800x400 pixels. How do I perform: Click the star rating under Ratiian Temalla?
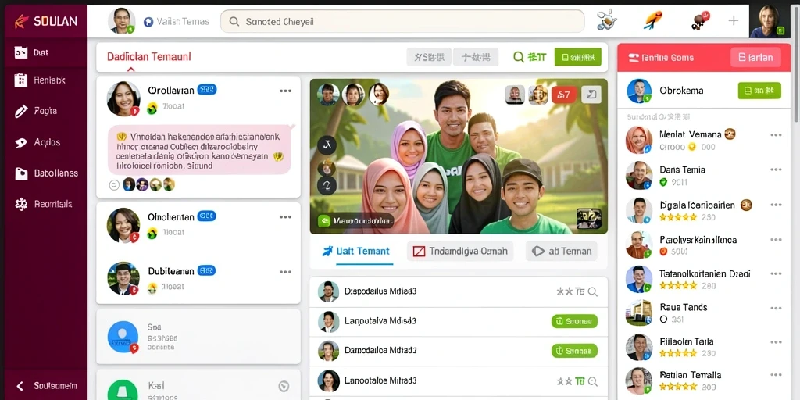pos(678,387)
